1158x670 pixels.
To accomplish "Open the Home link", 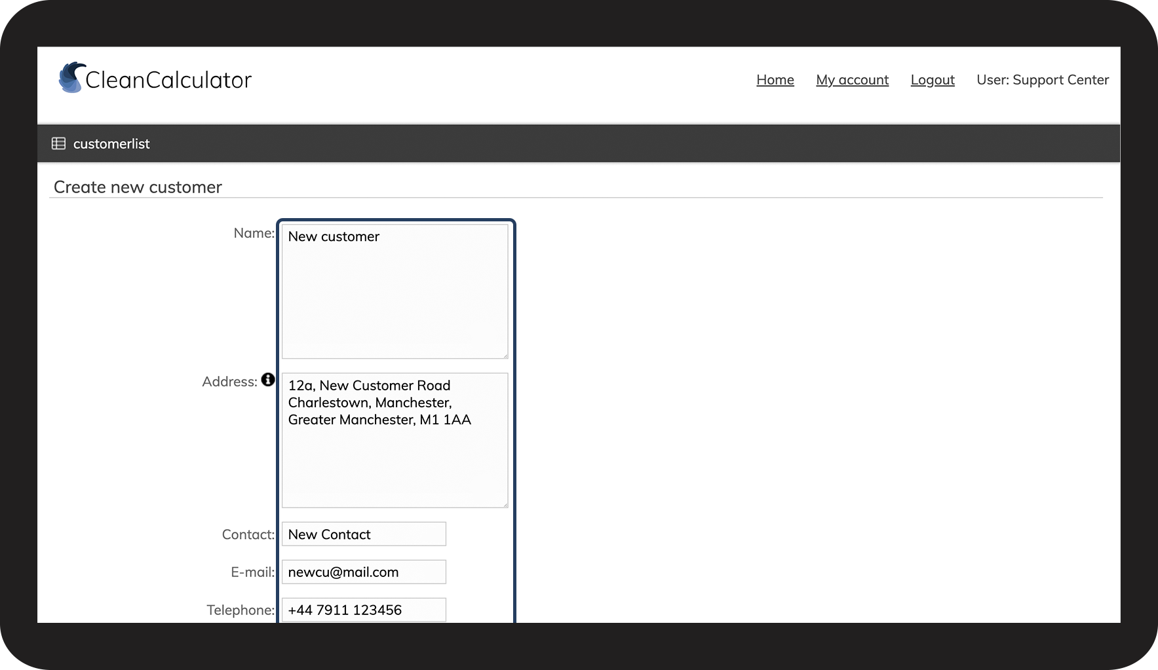I will [775, 80].
